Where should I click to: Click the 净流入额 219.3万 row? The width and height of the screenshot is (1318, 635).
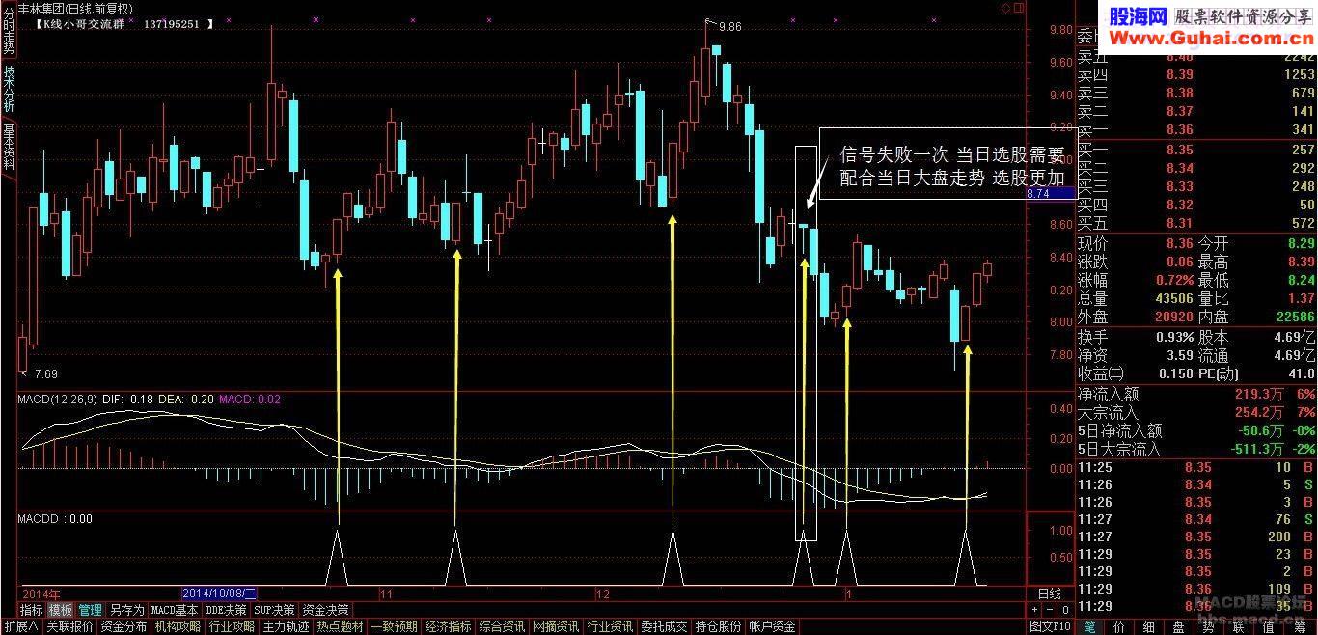click(x=1196, y=394)
